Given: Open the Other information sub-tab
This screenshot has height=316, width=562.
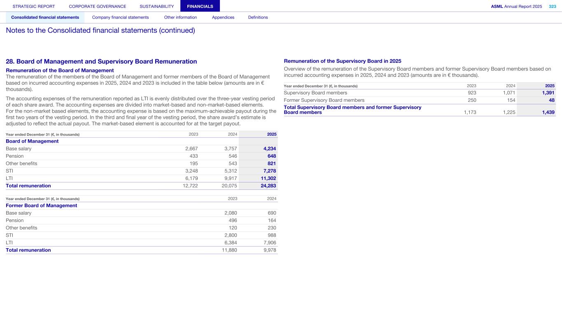Looking at the screenshot, I should 180,17.
